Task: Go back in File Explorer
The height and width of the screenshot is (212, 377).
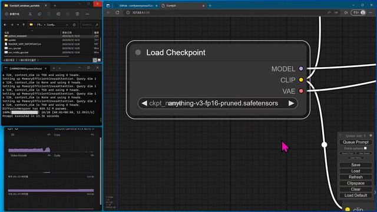Action: click(5, 25)
